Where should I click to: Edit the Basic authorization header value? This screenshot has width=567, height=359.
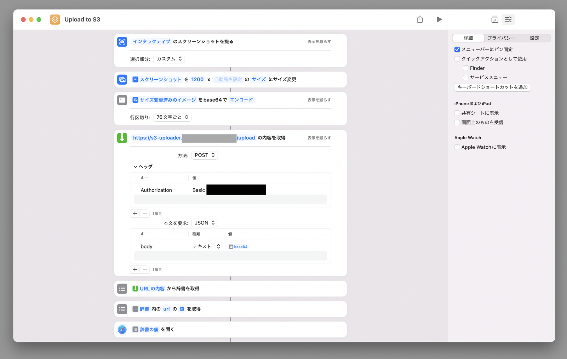point(229,190)
